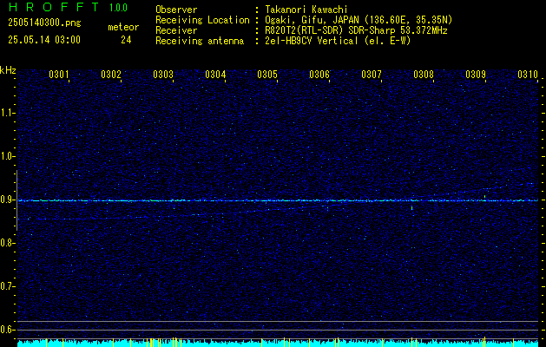Click the 0.8 frequency axis label
546x347 pixels.
7,243
